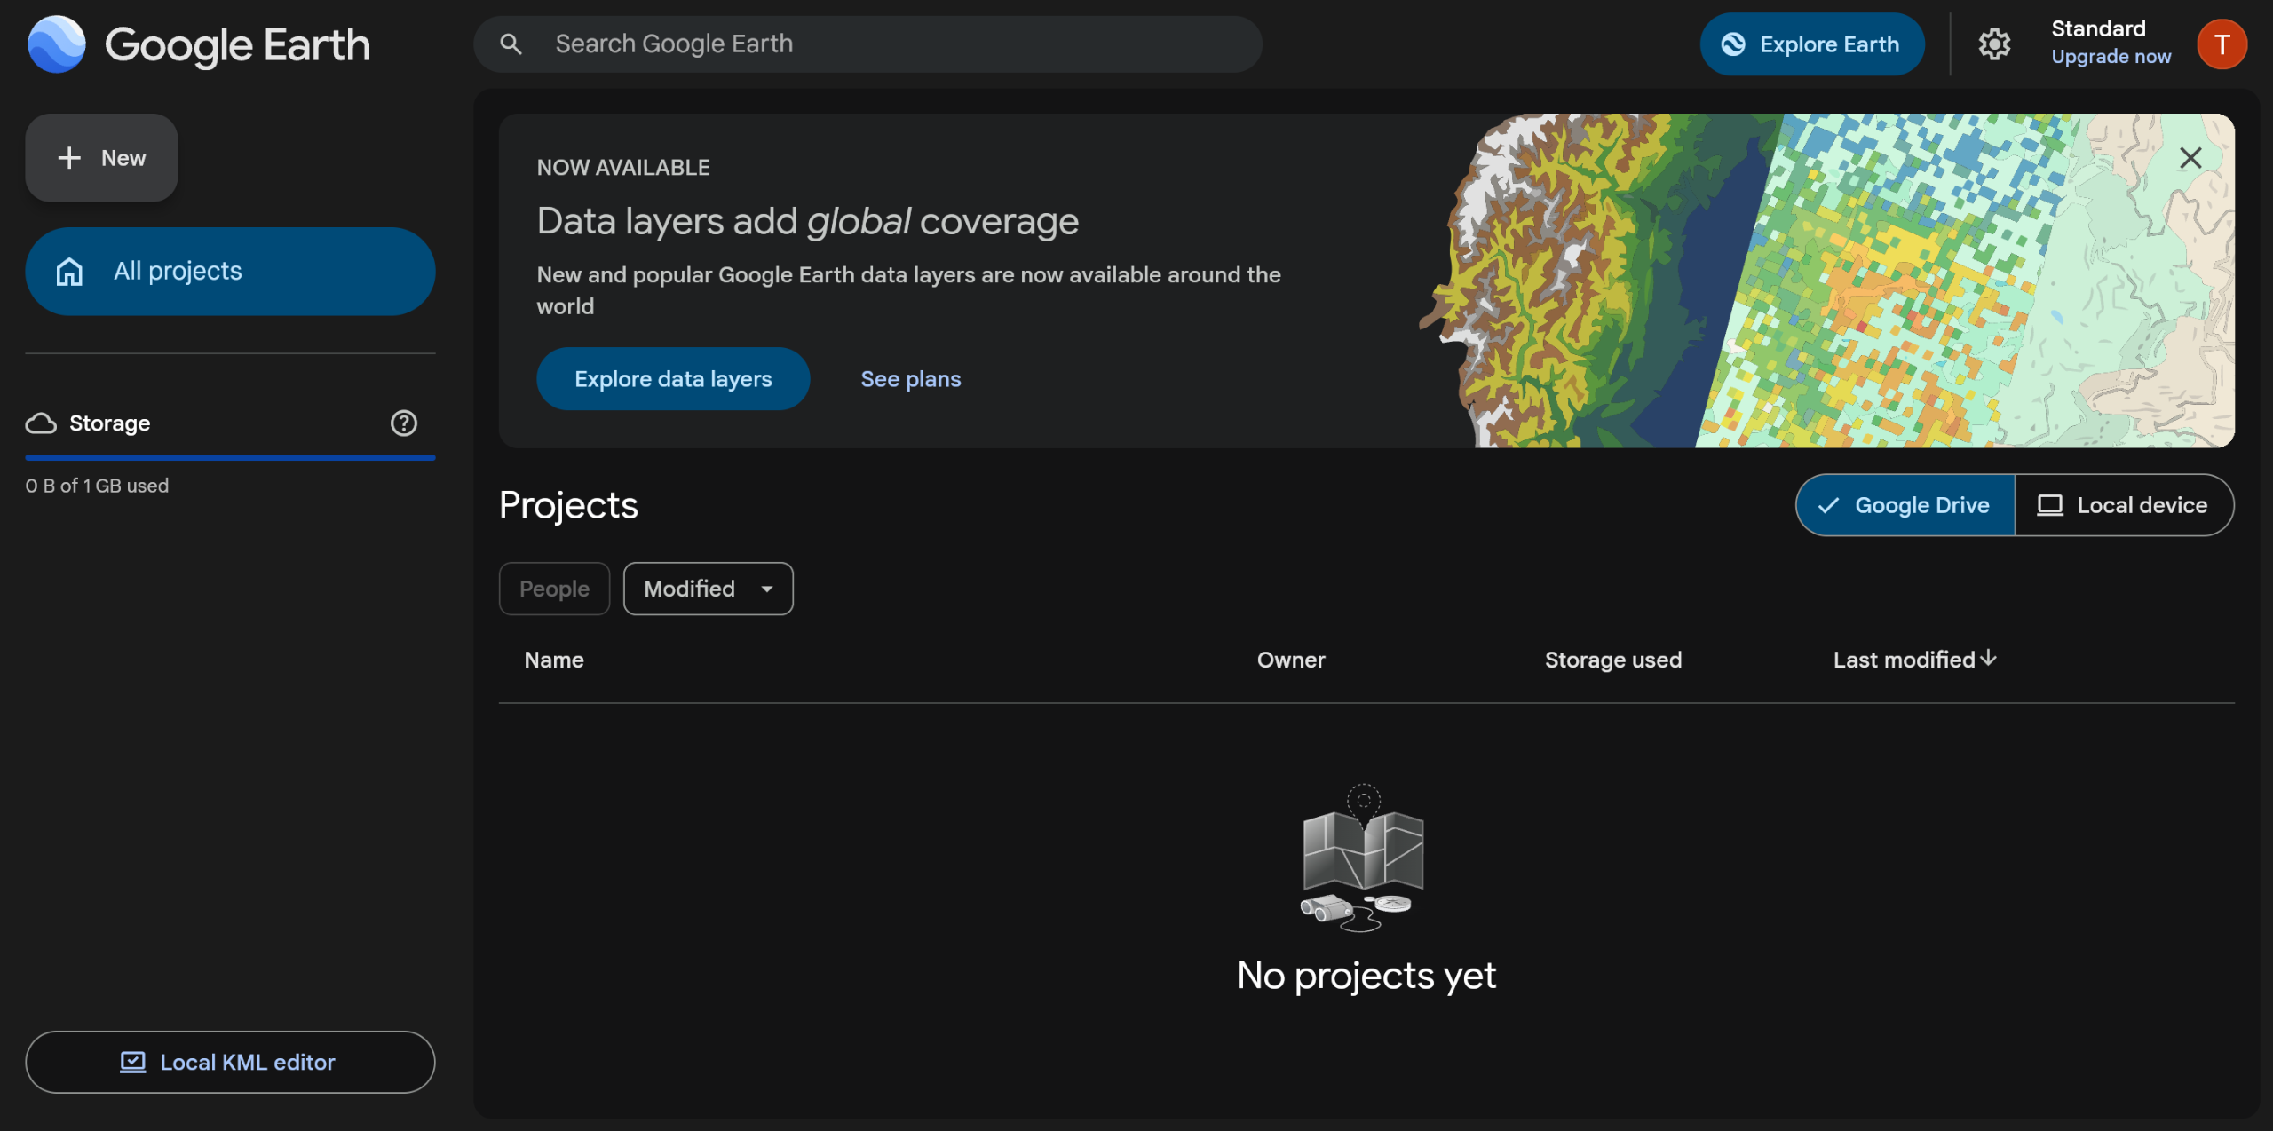Create a new project with New

tap(101, 158)
